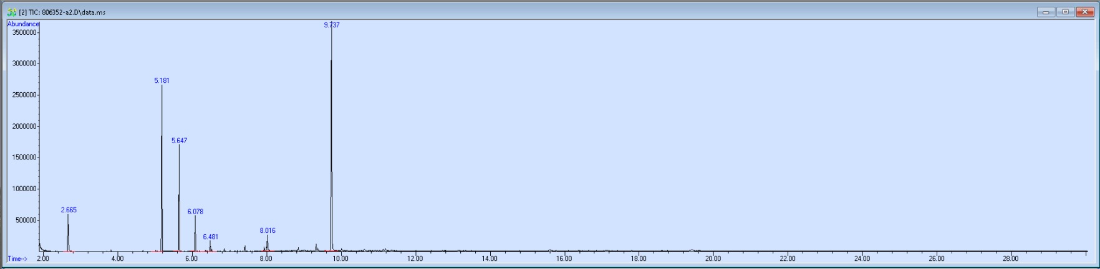Select the peak labeled 8.016
Image resolution: width=1100 pixels, height=269 pixels.
(x=268, y=230)
